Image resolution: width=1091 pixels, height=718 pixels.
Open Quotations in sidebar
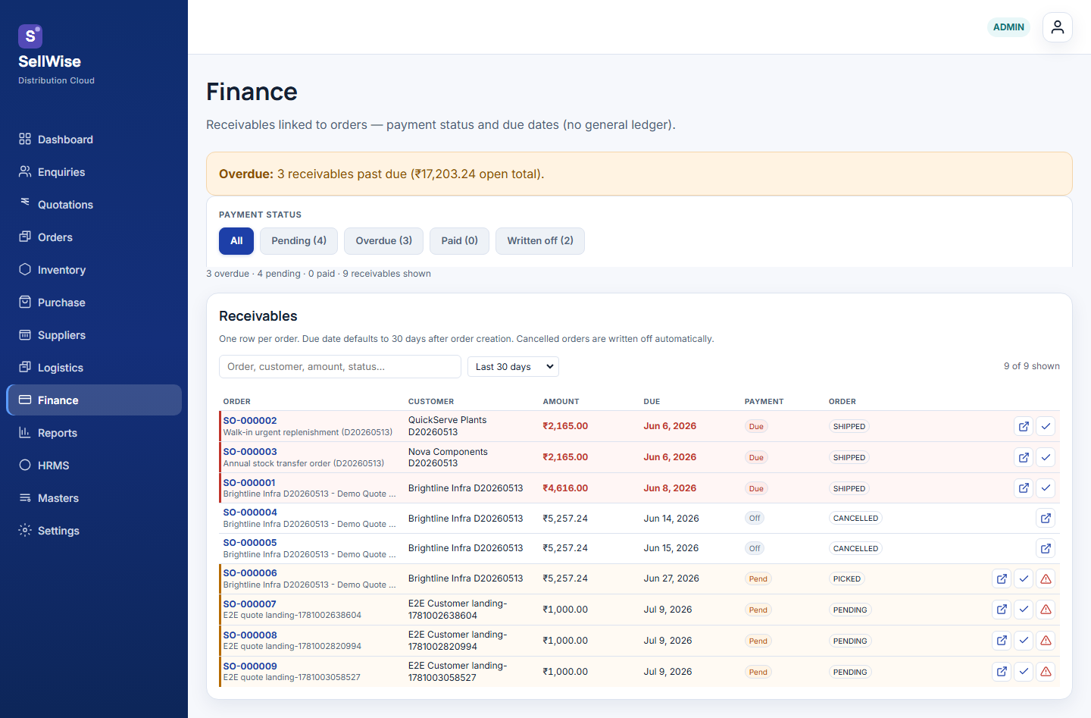coord(94,205)
